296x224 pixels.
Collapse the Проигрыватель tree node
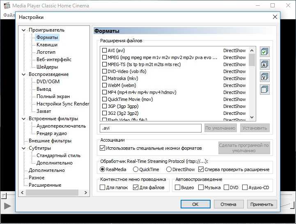(23, 30)
